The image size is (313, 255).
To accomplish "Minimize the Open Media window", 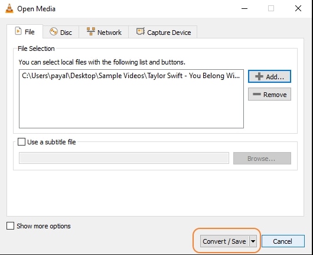I will tap(244, 9).
